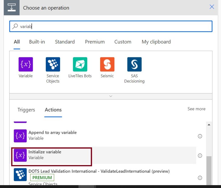Viewport: 221px width, 188px height.
Task: Open the LiveTiles Bots connector icon
Action: tap(80, 64)
